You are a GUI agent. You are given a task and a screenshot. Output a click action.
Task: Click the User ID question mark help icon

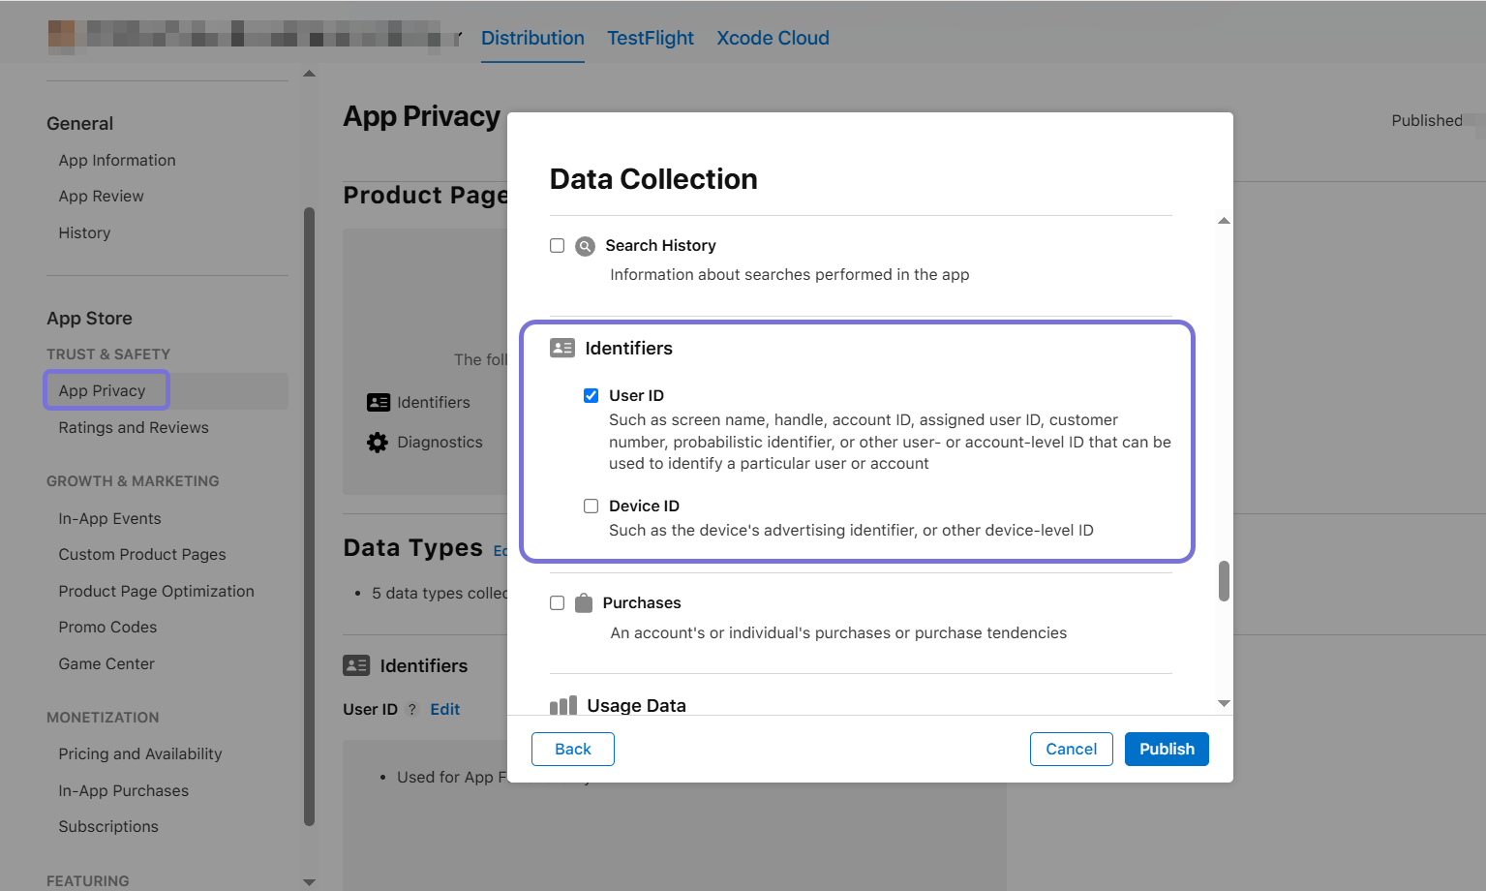point(412,709)
